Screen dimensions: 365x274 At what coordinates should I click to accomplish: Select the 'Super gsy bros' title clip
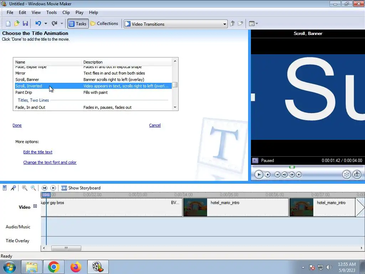[x=112, y=207]
